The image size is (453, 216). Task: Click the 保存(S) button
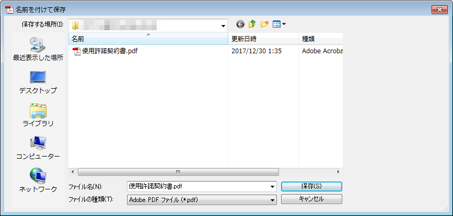(311, 186)
